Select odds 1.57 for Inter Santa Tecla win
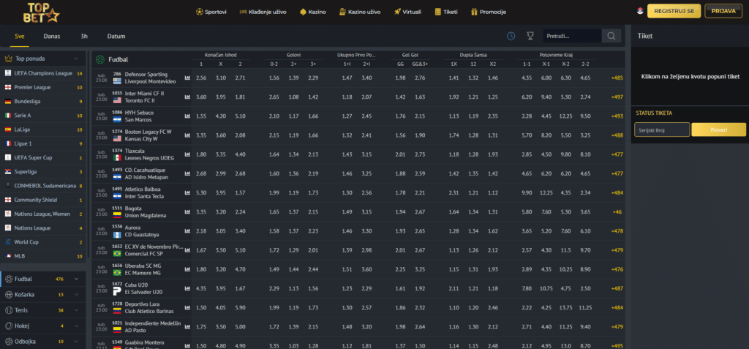The height and width of the screenshot is (349, 749). [240, 192]
